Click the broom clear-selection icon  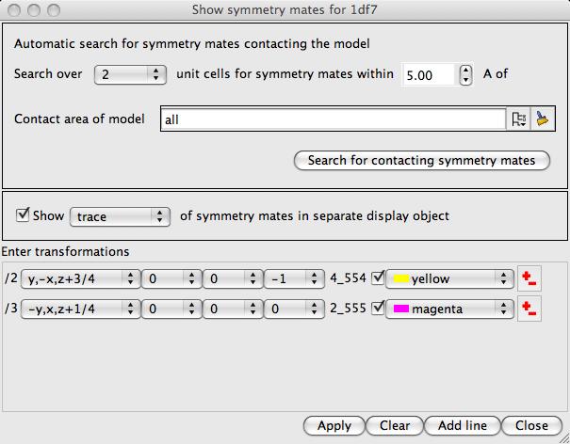543,119
